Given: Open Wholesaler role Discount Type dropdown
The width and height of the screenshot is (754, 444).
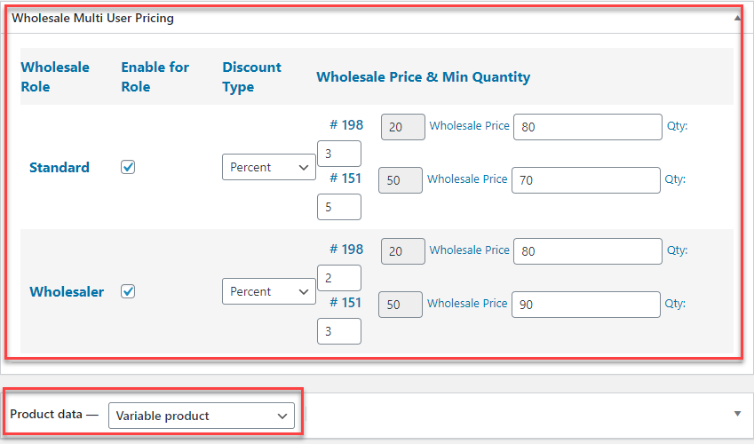Looking at the screenshot, I should tap(268, 291).
